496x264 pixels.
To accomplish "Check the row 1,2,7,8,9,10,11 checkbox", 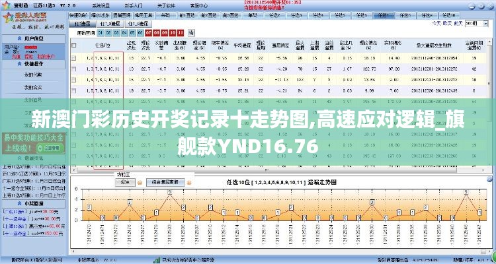I will point(73,58).
